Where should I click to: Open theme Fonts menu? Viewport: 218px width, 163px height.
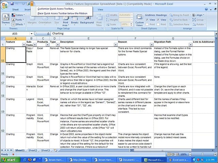coord(18,20)
